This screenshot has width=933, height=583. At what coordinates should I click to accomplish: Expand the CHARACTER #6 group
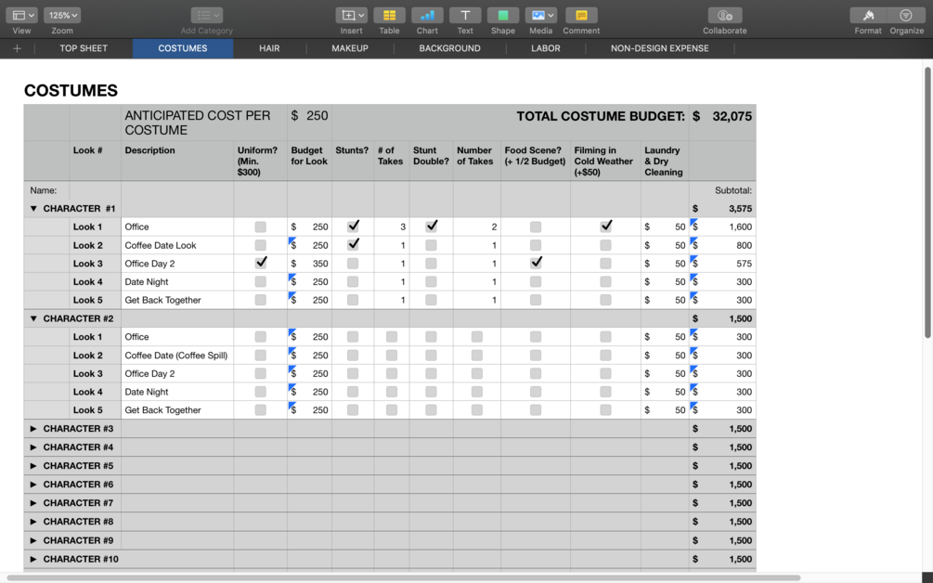[33, 485]
